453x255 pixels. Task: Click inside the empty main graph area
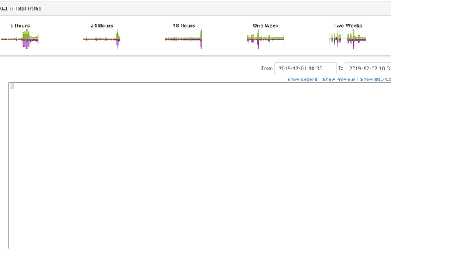200,166
